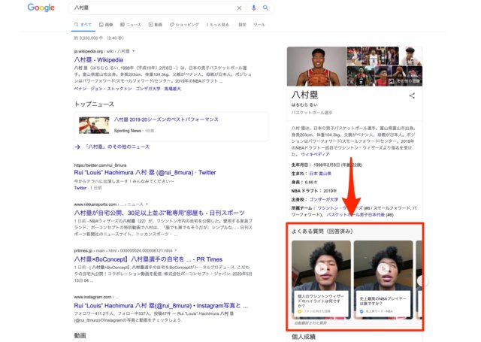
Task: Open the 史上最高のNBAプレイヤー caption card
Action: 383,304
